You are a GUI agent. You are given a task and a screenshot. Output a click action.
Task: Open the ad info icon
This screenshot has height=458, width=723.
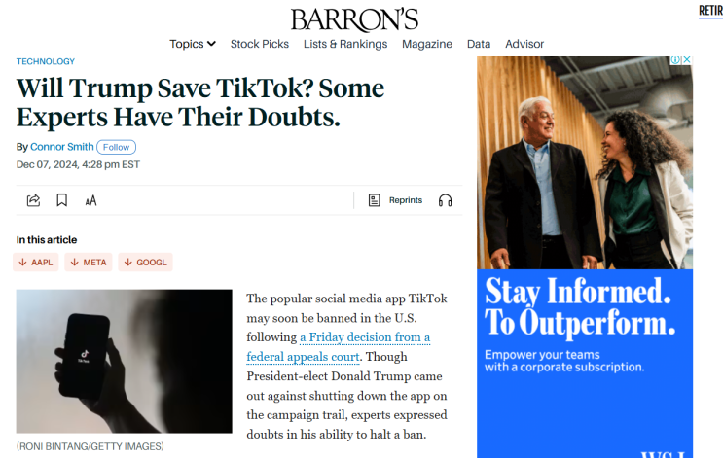[675, 60]
